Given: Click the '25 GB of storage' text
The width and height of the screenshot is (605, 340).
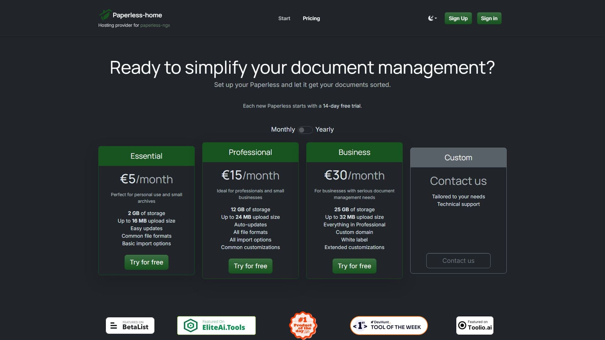Looking at the screenshot, I should tap(354, 209).
